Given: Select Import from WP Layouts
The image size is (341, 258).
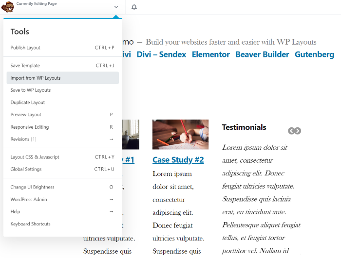Looking at the screenshot, I should 63,78.
